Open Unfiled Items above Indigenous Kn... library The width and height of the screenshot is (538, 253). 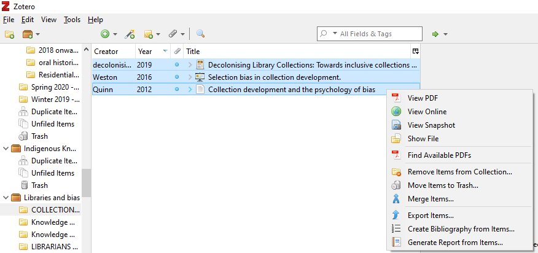point(46,124)
